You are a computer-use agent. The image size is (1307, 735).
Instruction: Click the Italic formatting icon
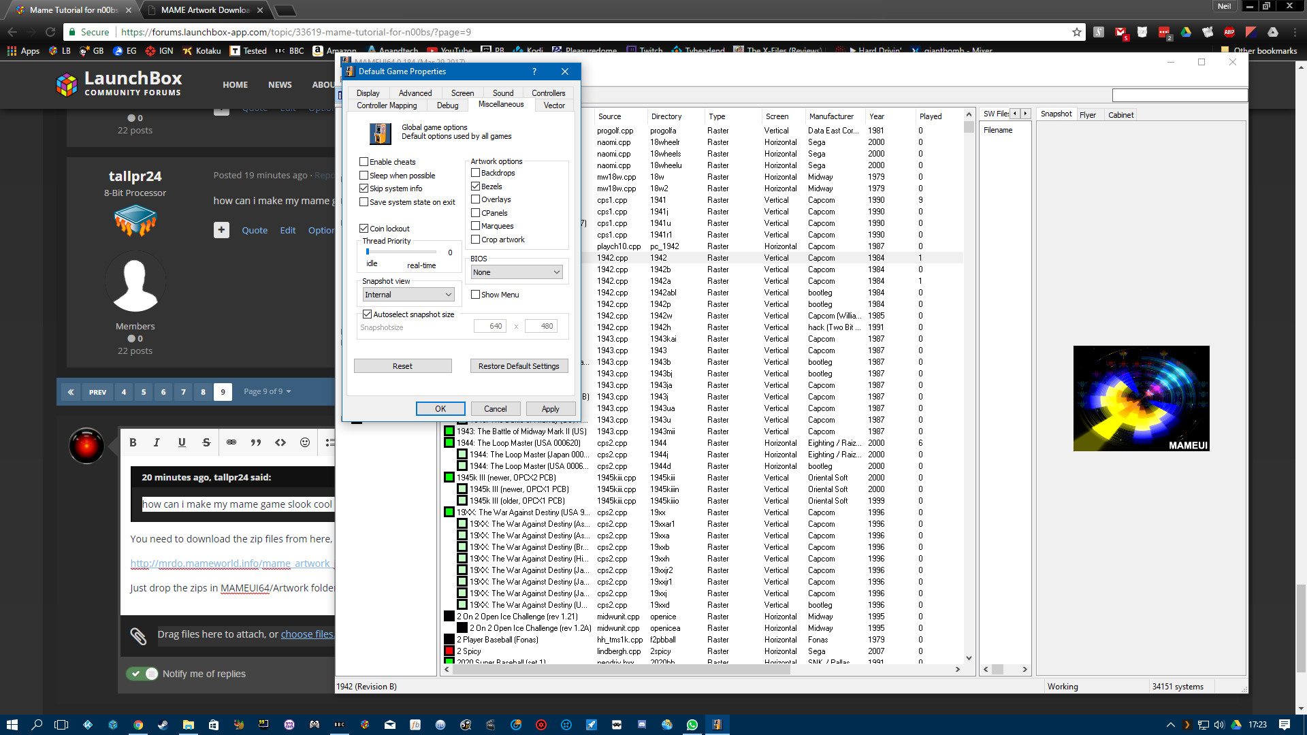(x=157, y=442)
